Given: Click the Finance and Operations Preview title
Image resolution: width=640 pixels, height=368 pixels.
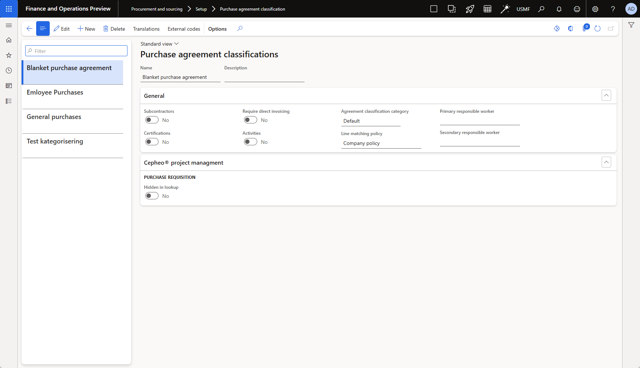Looking at the screenshot, I should pyautogui.click(x=68, y=9).
